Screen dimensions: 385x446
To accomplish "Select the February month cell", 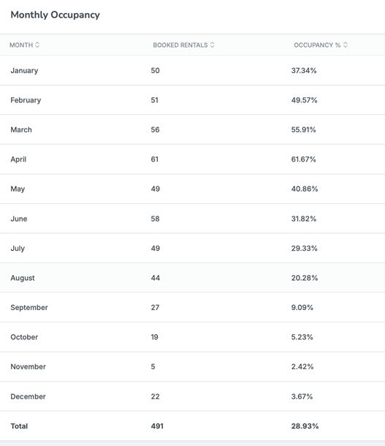I will [x=26, y=100].
